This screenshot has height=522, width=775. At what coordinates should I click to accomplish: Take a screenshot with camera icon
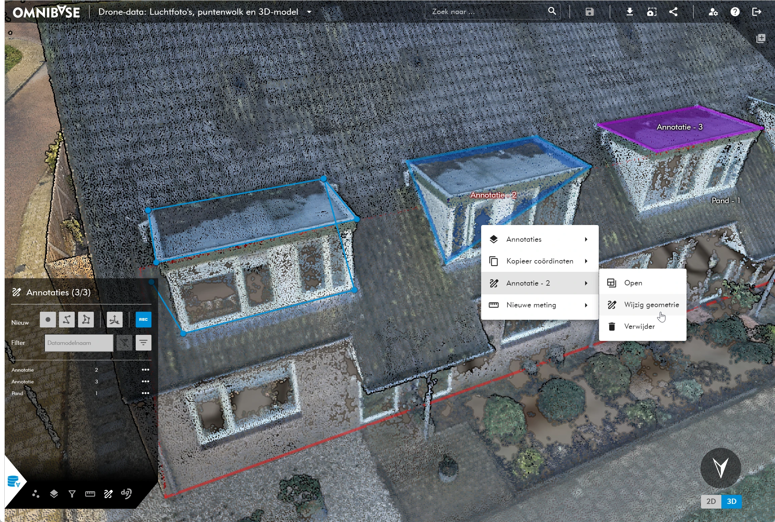[x=651, y=12]
